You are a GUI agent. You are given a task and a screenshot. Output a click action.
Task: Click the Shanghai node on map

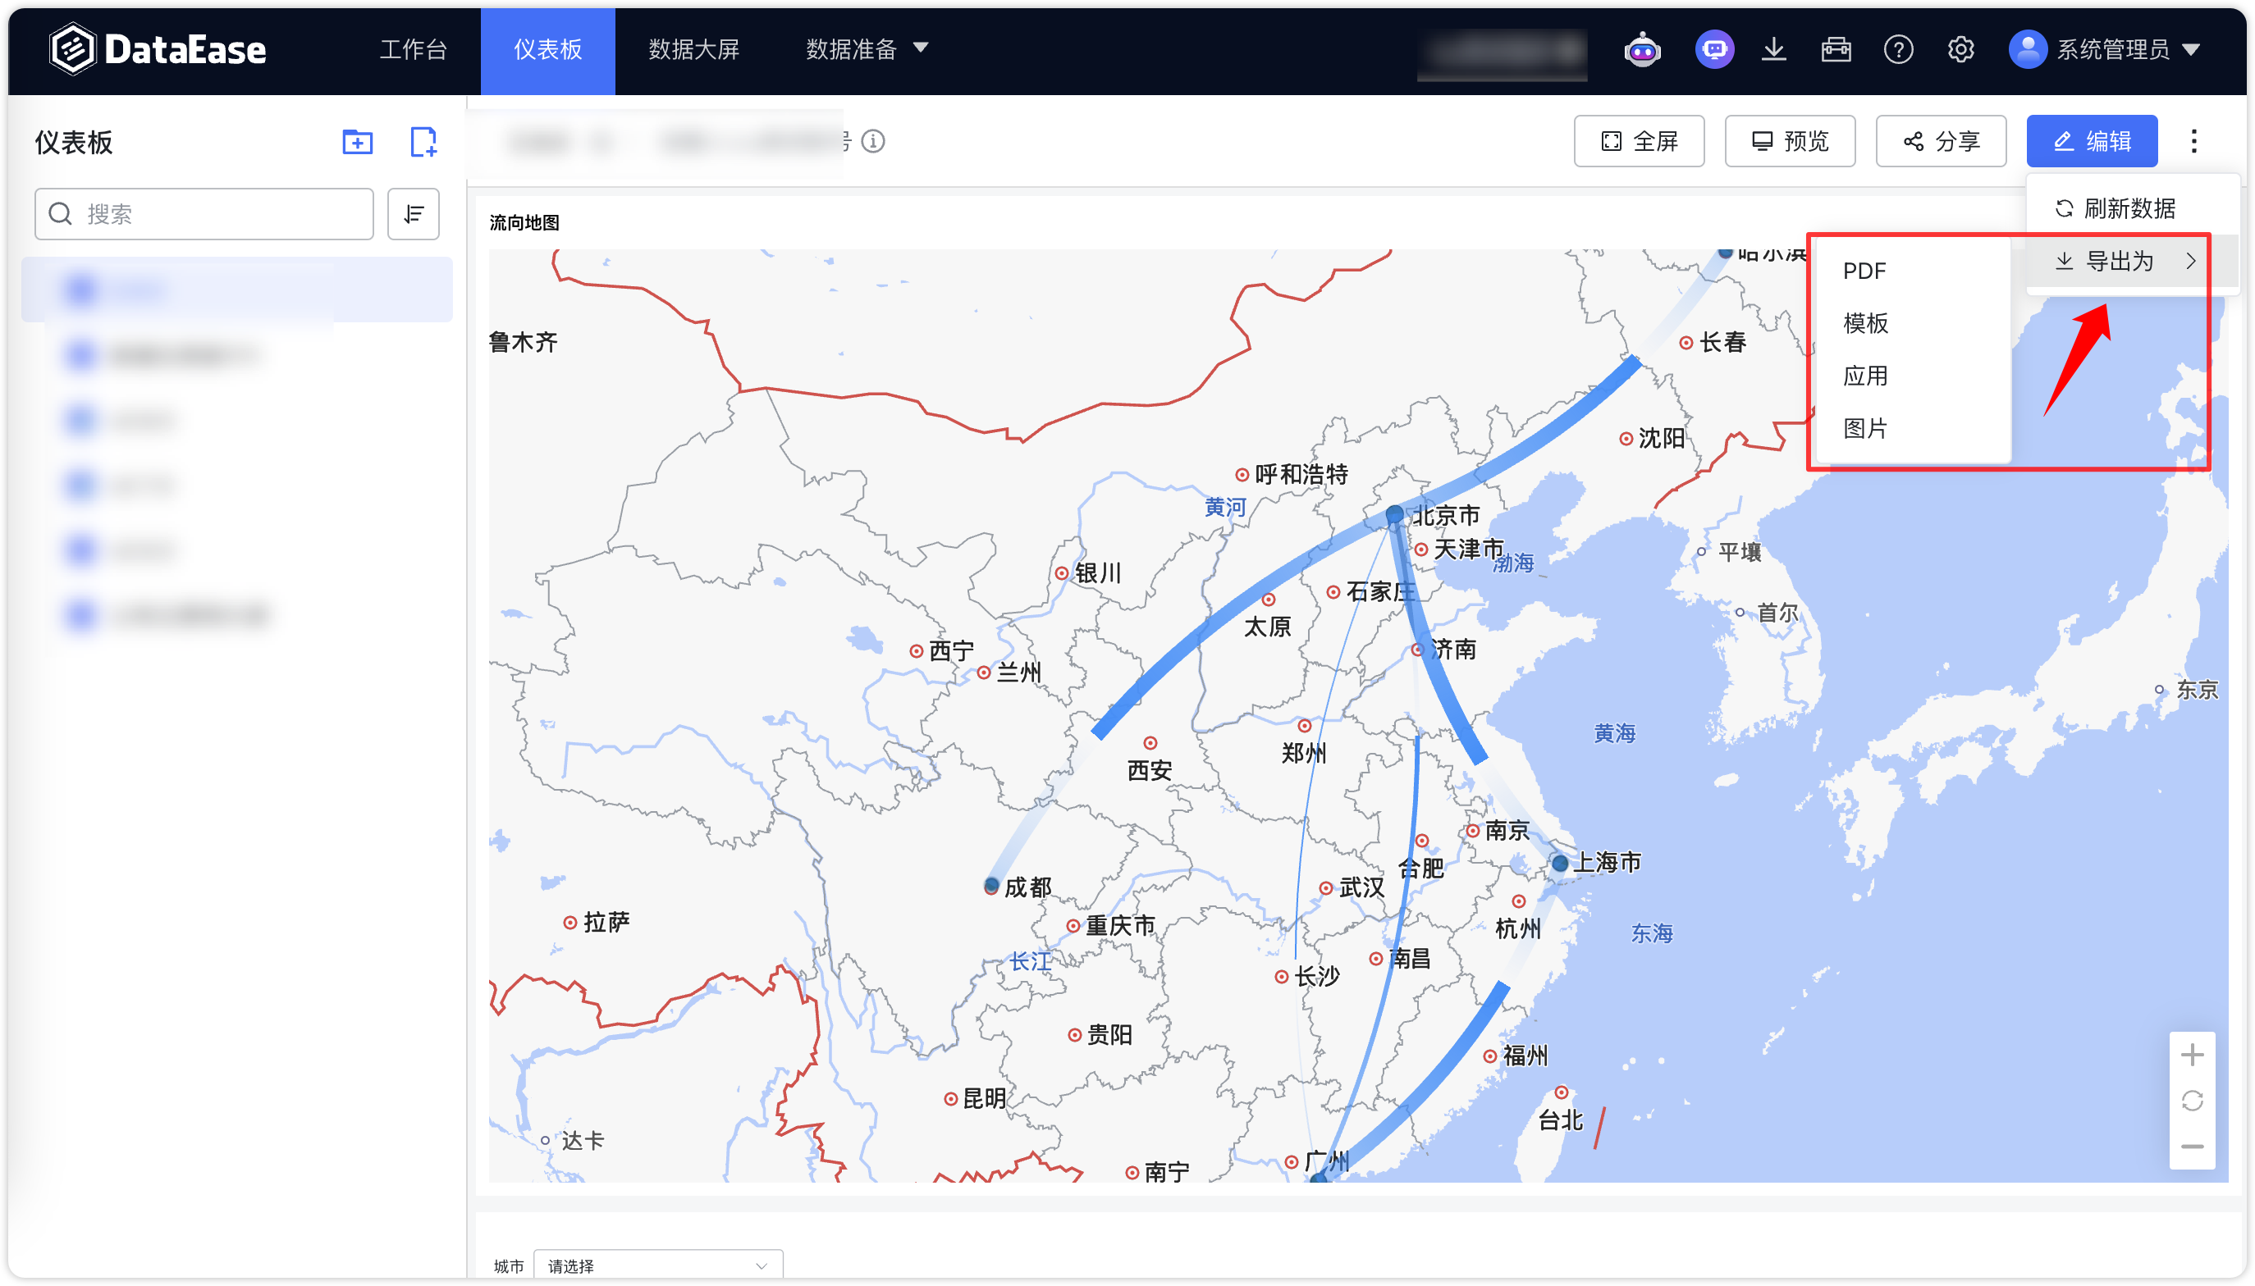[x=1561, y=863]
